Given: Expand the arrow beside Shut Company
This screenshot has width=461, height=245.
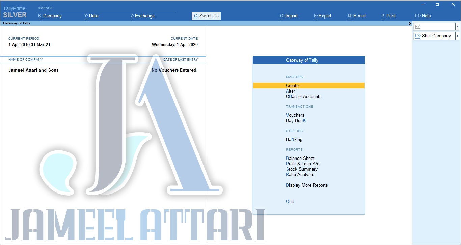Looking at the screenshot, I should pos(457,36).
